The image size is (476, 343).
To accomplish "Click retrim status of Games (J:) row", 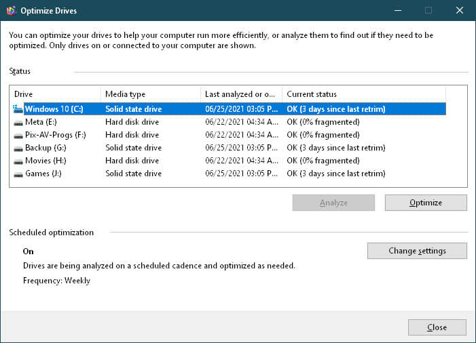I will tap(336, 174).
